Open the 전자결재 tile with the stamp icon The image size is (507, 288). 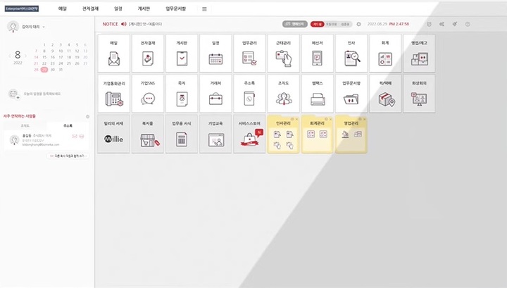click(148, 54)
